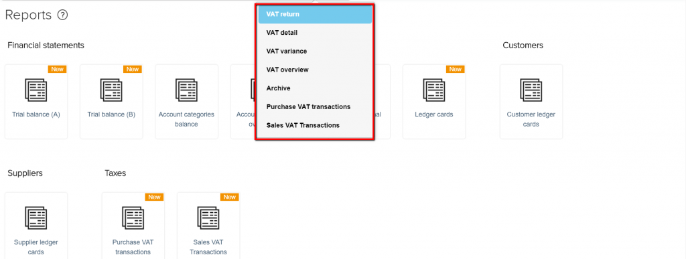Image resolution: width=686 pixels, height=259 pixels.
Task: Open the Purchase VAT transactions report icon
Action: 133,218
